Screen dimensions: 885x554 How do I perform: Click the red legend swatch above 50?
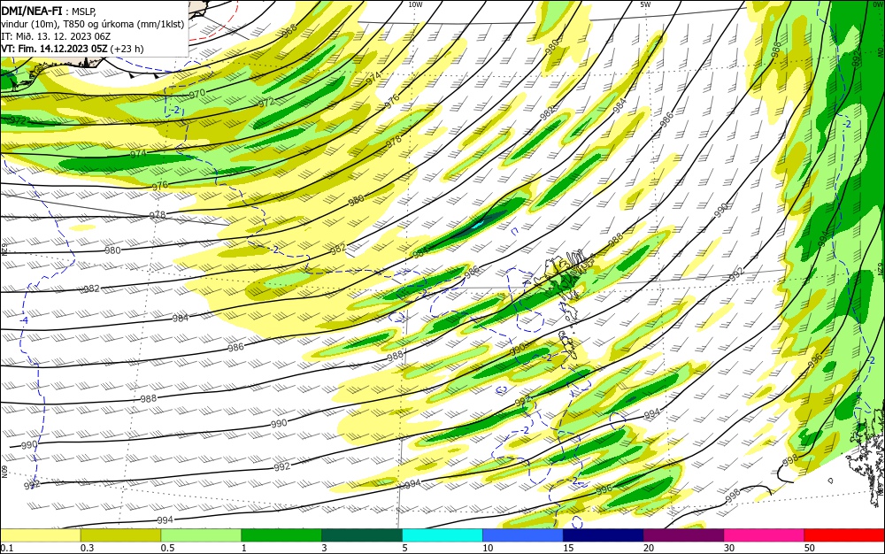pyautogui.click(x=844, y=535)
